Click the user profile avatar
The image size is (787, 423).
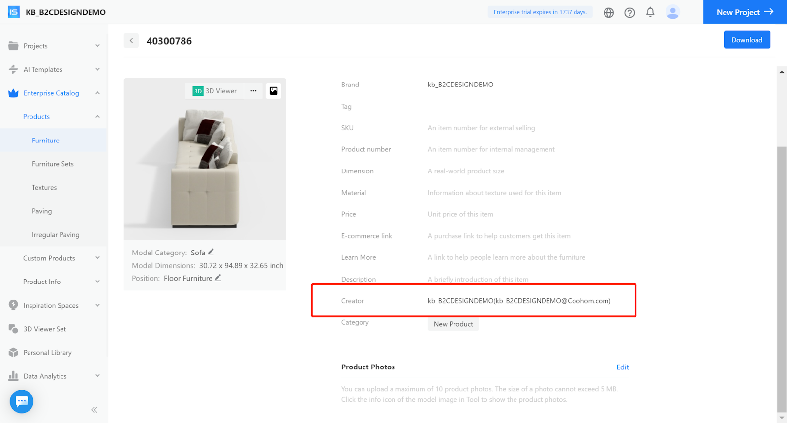[672, 12]
